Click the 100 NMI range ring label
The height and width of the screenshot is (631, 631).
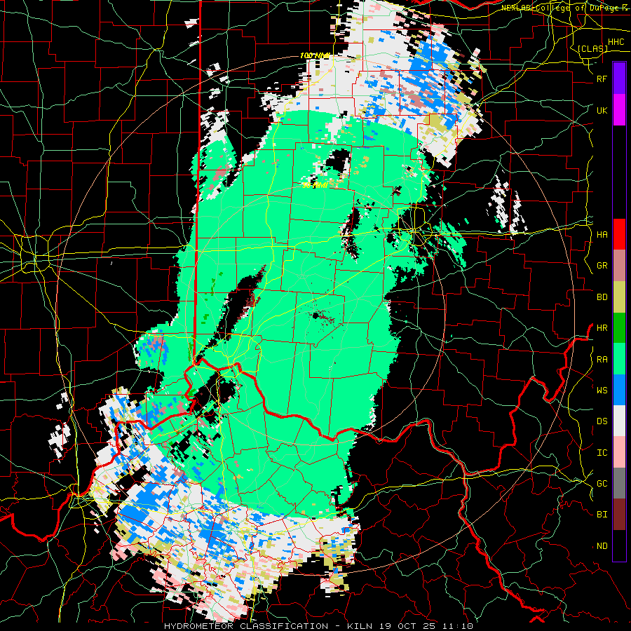coord(315,55)
